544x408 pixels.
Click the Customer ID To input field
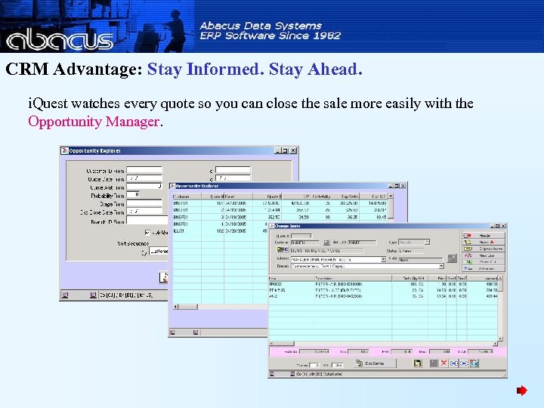pyautogui.click(x=233, y=170)
